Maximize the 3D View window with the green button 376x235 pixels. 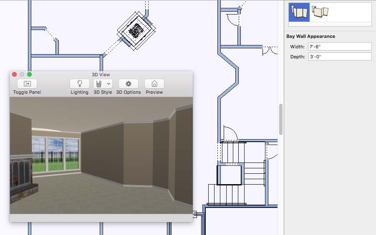click(x=30, y=75)
